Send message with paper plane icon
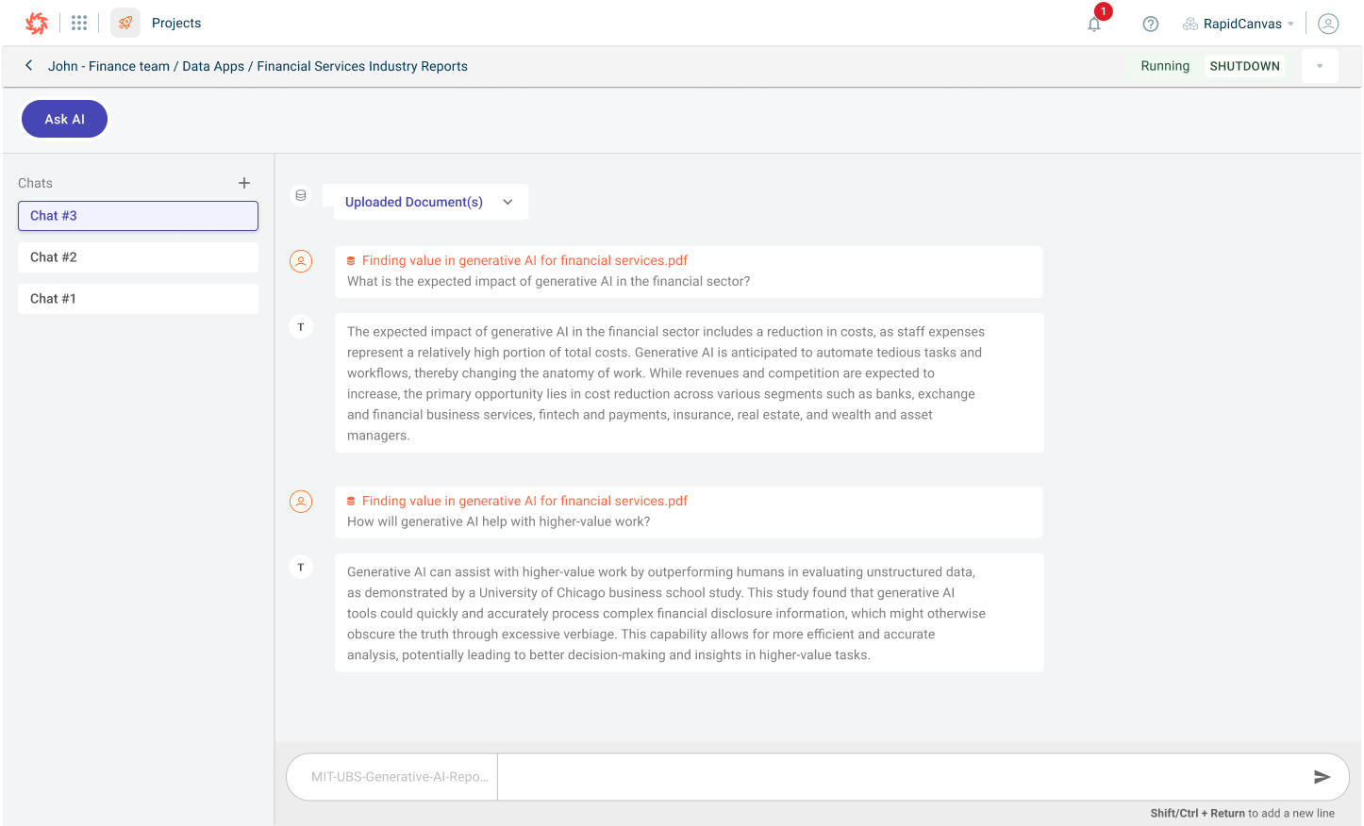The image size is (1364, 826). [x=1322, y=777]
